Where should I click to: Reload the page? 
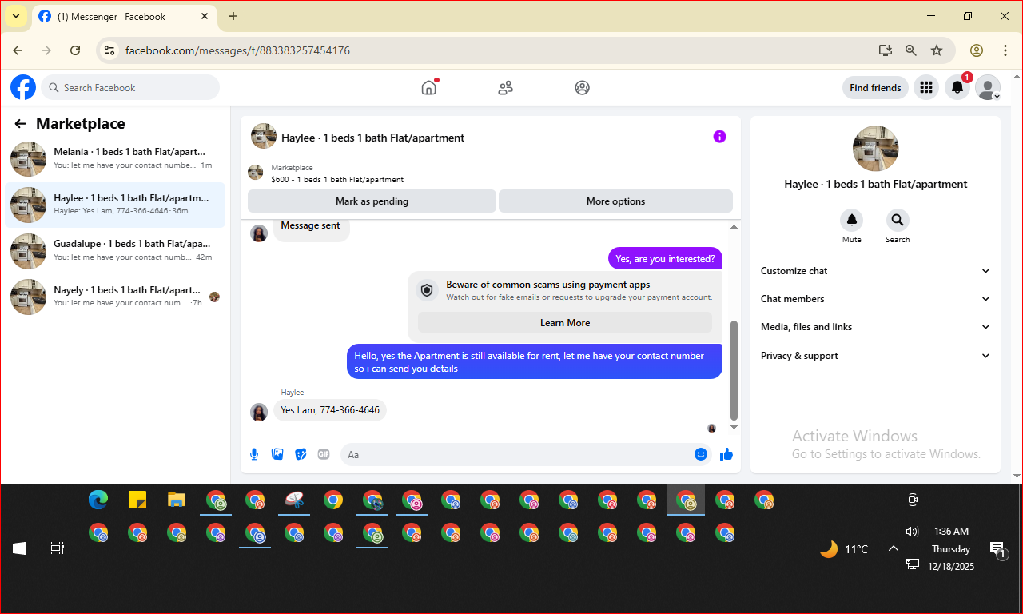point(75,50)
